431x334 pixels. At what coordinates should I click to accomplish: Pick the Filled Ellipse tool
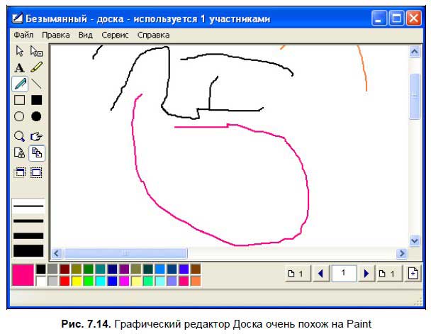coord(36,116)
